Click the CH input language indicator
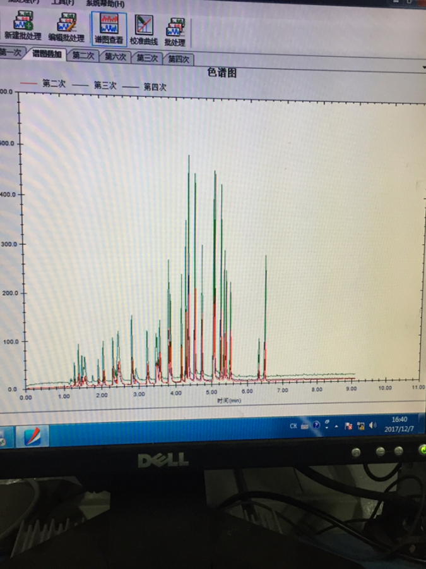Viewport: 426px width, 569px height. point(293,426)
